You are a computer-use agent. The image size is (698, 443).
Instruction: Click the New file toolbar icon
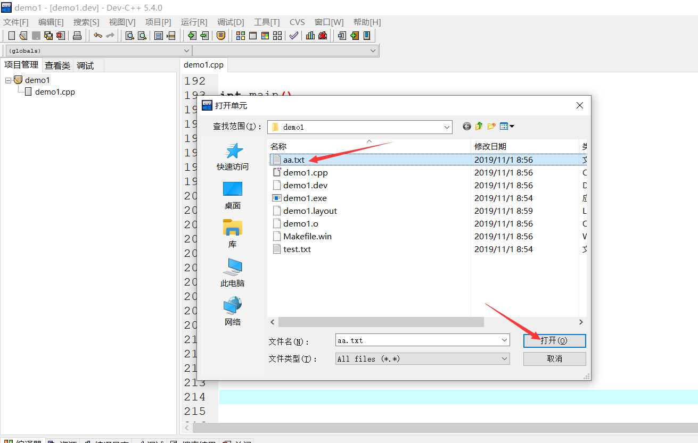[12, 36]
